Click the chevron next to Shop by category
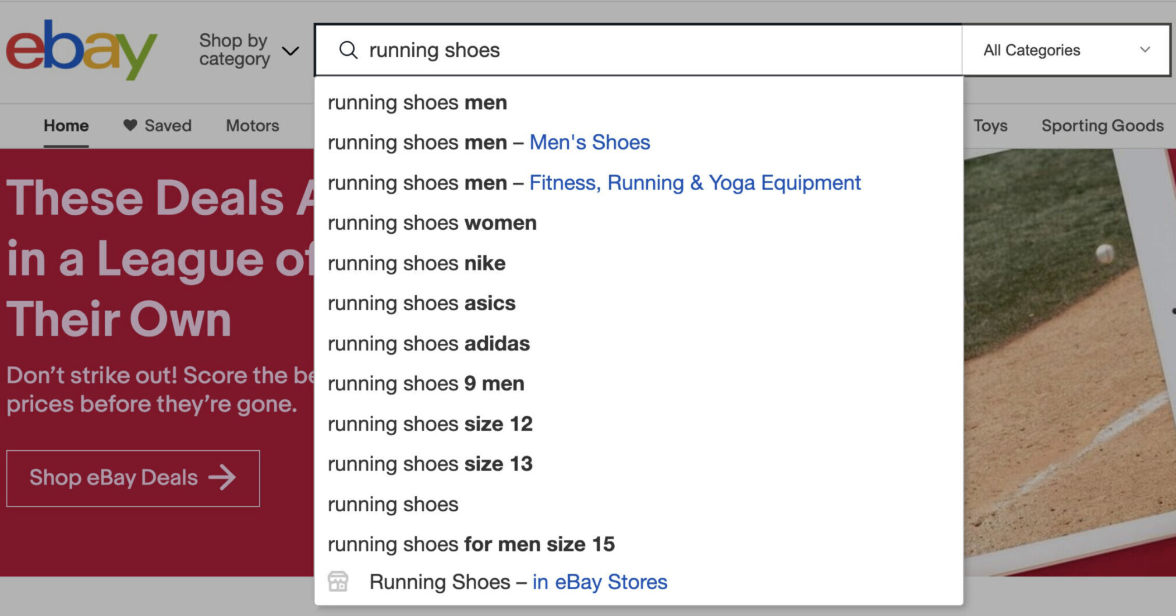Viewport: 1176px width, 616px height. [291, 51]
